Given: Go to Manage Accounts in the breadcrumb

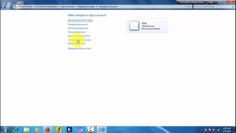Looking at the screenshot, I should 86,7.
